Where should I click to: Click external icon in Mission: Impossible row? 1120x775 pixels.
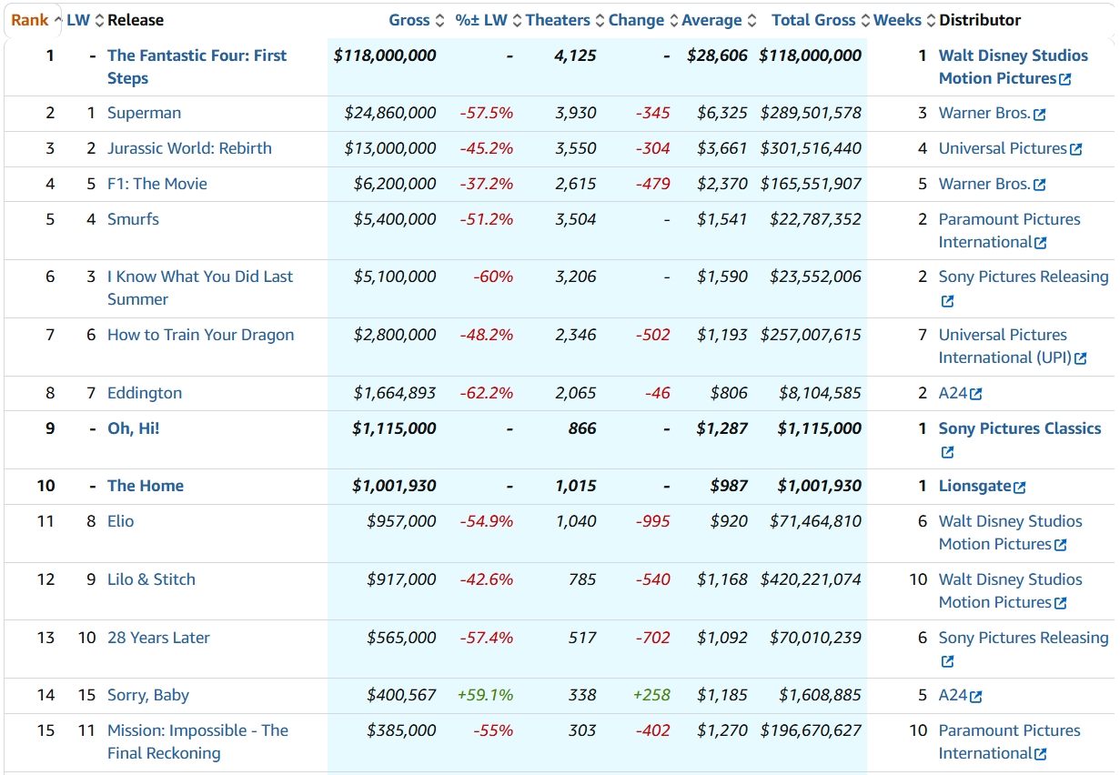1041,754
